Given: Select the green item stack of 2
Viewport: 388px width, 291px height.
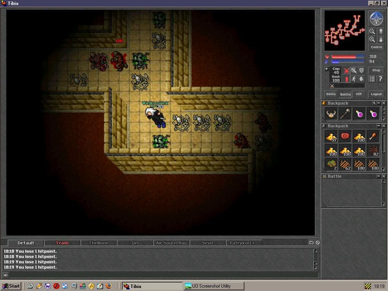Looking at the screenshot, I should coord(331,164).
